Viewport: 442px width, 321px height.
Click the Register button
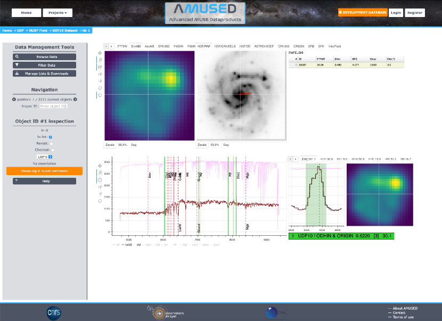pos(415,13)
